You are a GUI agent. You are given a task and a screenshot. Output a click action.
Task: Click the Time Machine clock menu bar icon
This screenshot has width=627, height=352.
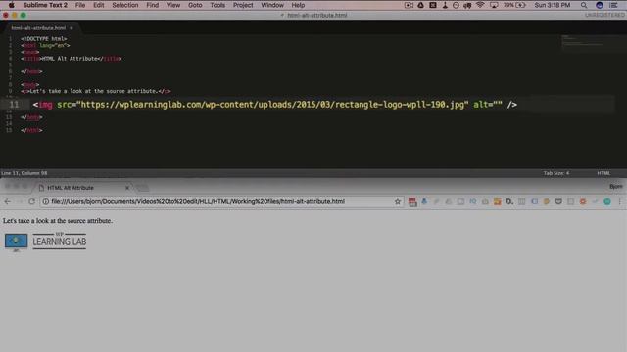click(456, 5)
